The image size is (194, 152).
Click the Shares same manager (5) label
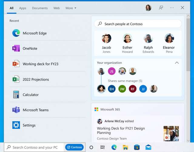point(125,81)
